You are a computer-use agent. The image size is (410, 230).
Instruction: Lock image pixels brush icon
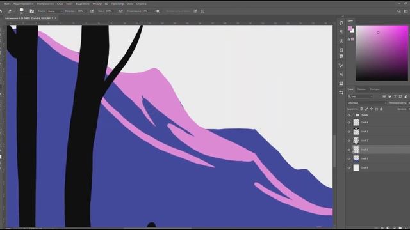pos(366,109)
